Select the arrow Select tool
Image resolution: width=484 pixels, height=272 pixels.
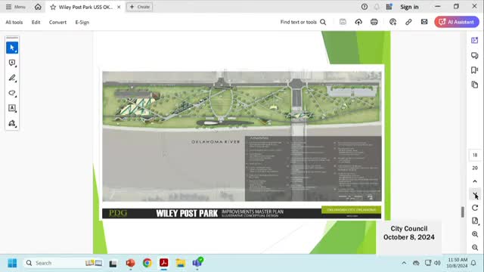click(12, 48)
